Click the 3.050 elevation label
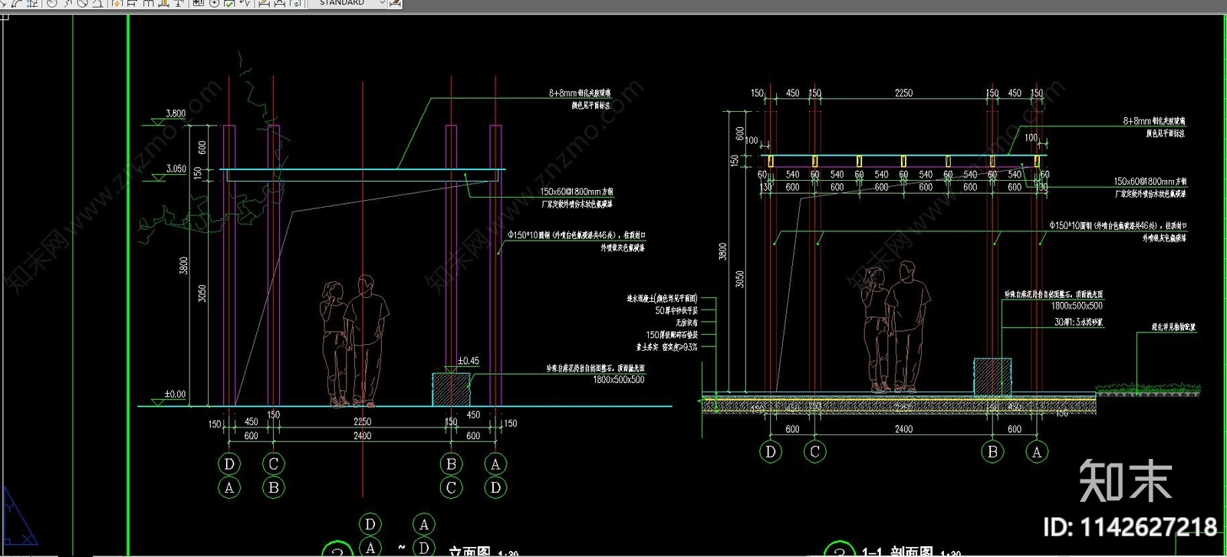The image size is (1227, 557). 176,169
